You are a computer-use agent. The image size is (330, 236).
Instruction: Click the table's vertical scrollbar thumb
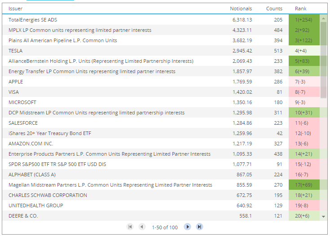pyautogui.click(x=323, y=60)
